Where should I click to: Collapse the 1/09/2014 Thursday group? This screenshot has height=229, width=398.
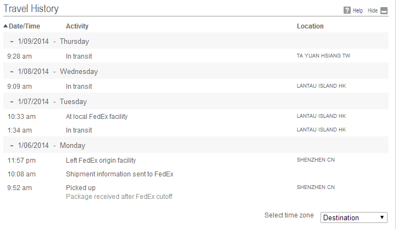point(12,41)
